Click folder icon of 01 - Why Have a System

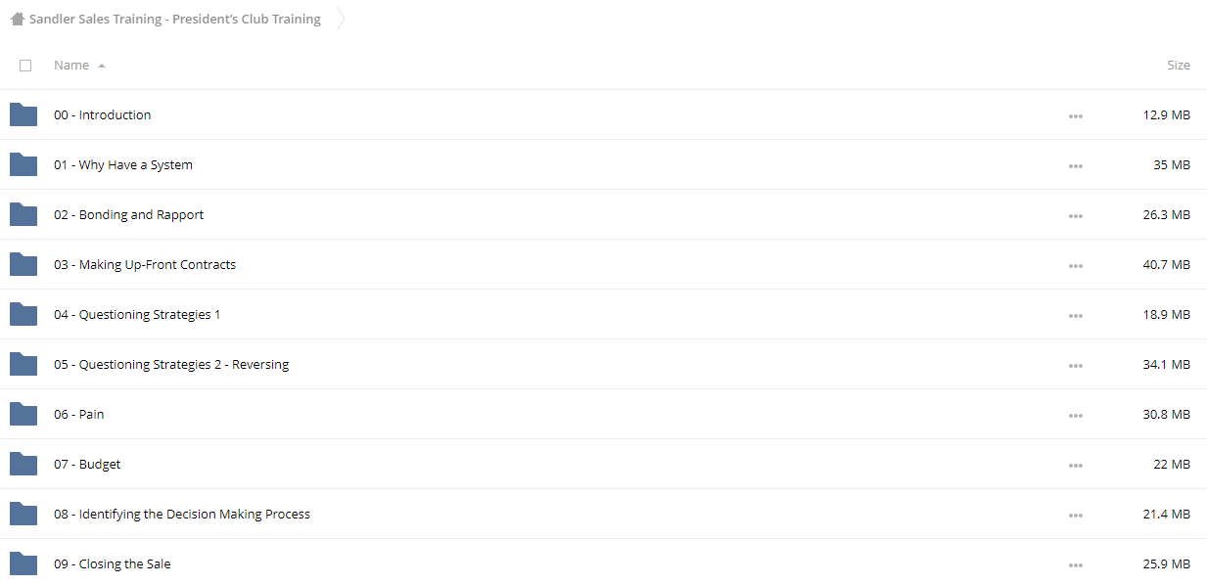click(23, 164)
